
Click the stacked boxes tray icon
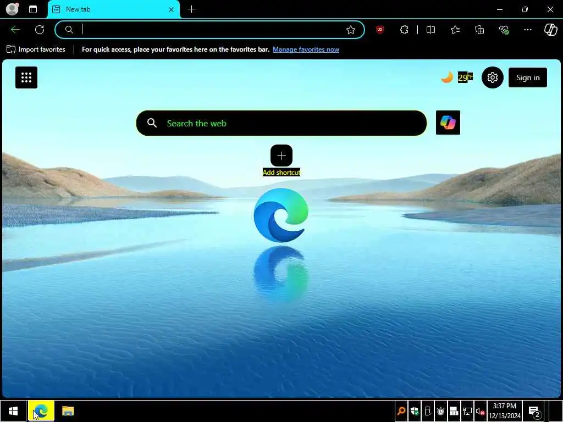coord(454,411)
